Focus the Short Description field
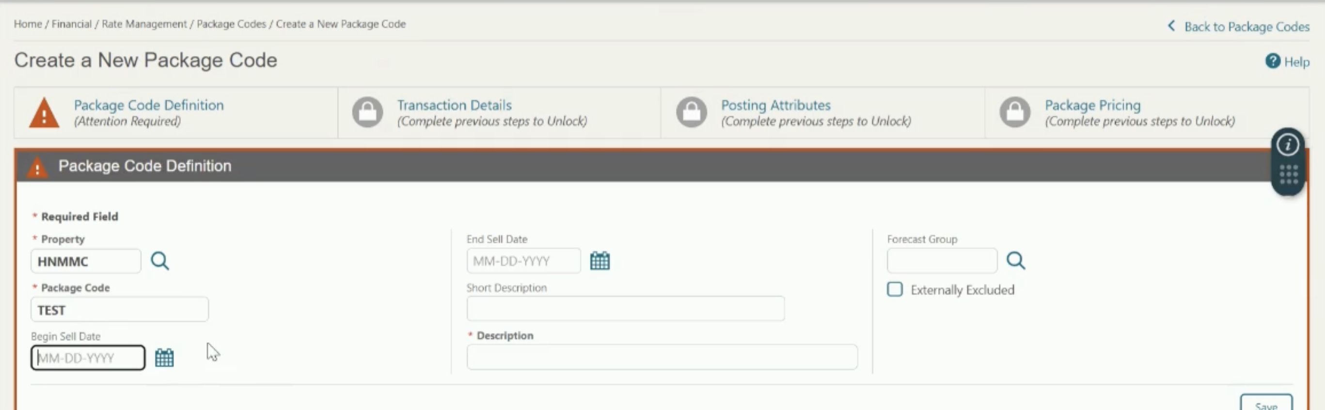The image size is (1325, 410). click(x=626, y=309)
